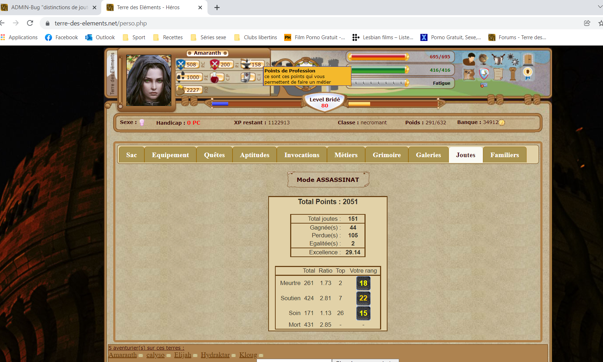This screenshot has width=603, height=362.
Task: Click the blue crossed-swords shield PC icon
Action: coord(181,64)
